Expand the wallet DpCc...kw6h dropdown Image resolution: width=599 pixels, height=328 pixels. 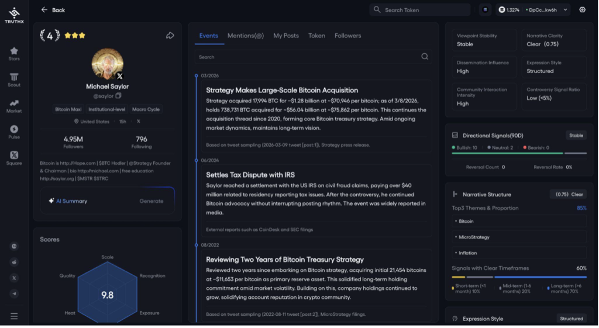(566, 10)
